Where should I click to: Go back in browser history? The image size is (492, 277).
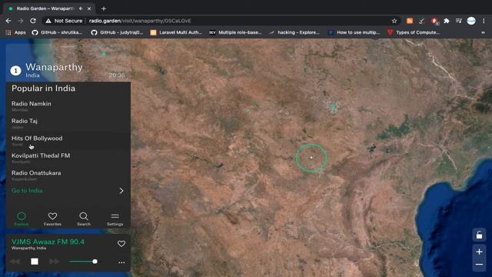coord(8,21)
